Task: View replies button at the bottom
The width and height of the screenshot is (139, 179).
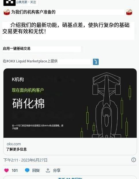Action: click(x=70, y=178)
